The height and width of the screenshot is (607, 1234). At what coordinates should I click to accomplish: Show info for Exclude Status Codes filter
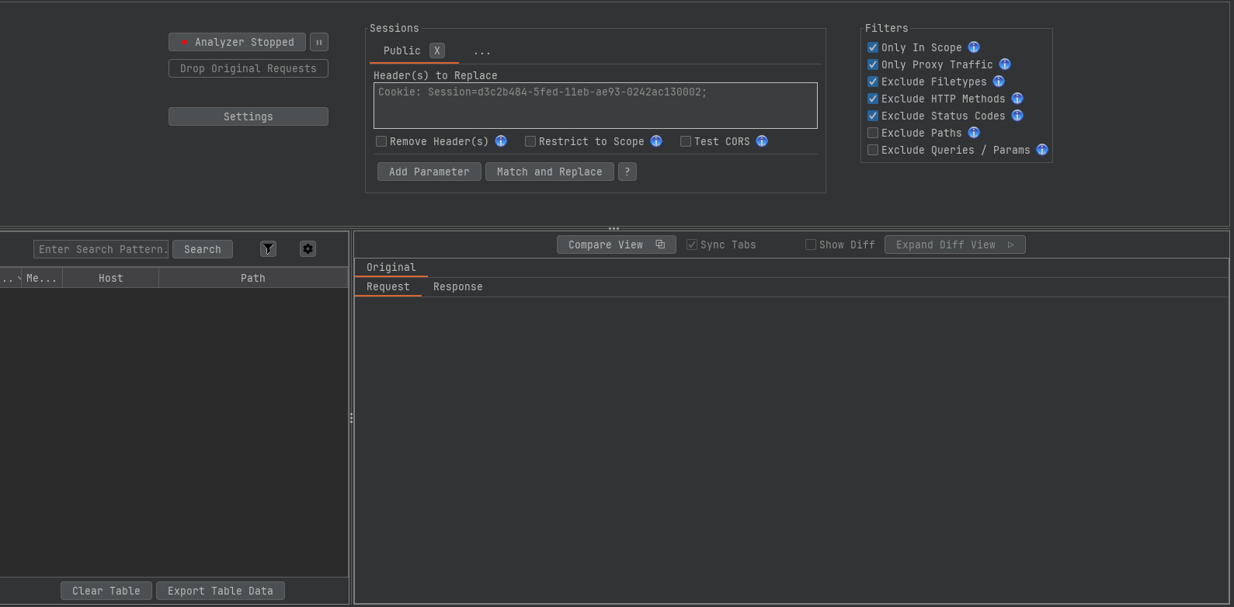pyautogui.click(x=1017, y=116)
